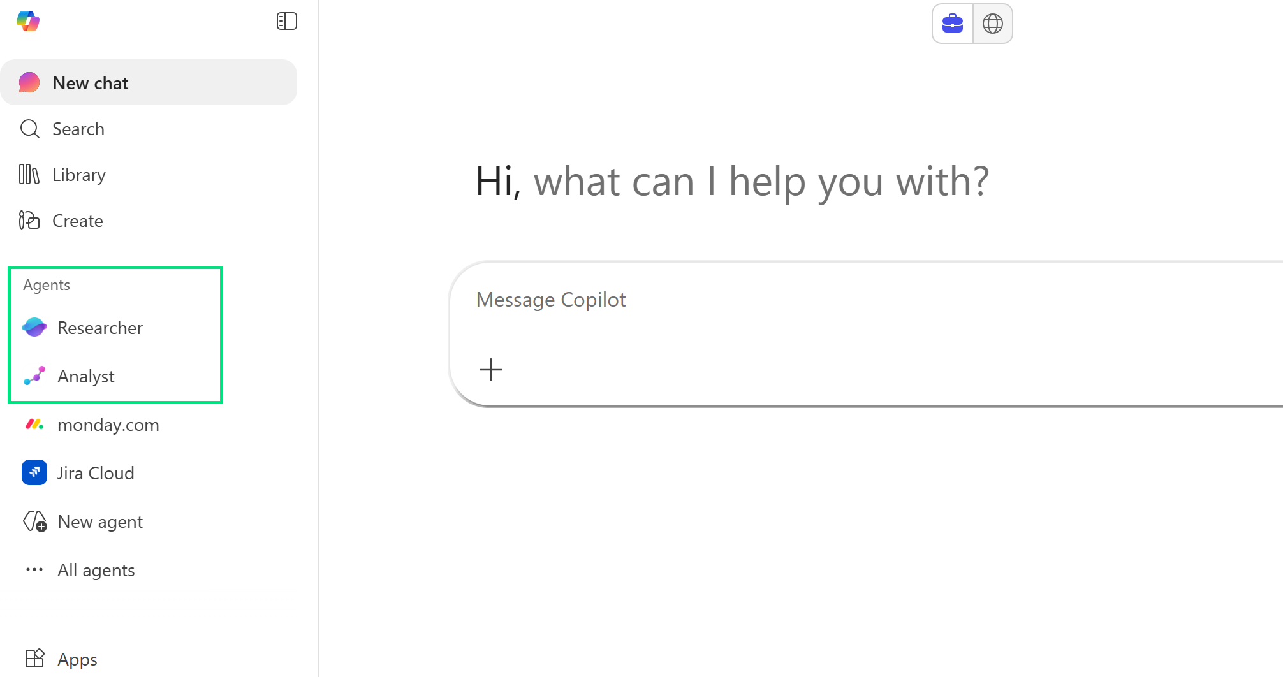Open the Apps section
The image size is (1283, 677).
[77, 659]
